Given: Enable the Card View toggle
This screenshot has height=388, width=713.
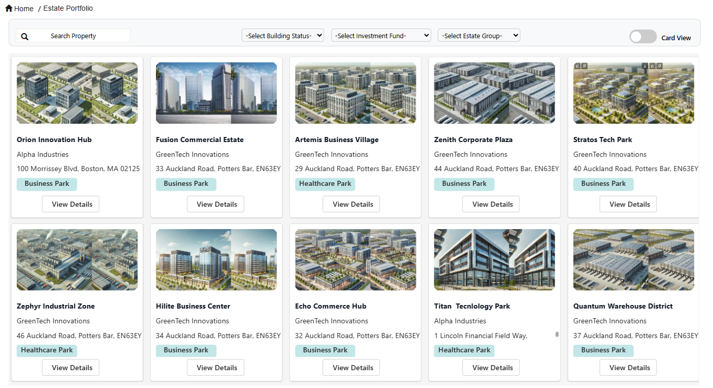Looking at the screenshot, I should click(643, 36).
